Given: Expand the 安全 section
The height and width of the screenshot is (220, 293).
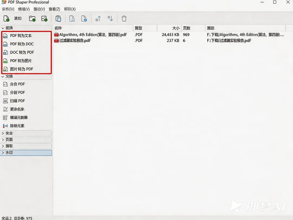Looking at the screenshot, I should point(26,133).
